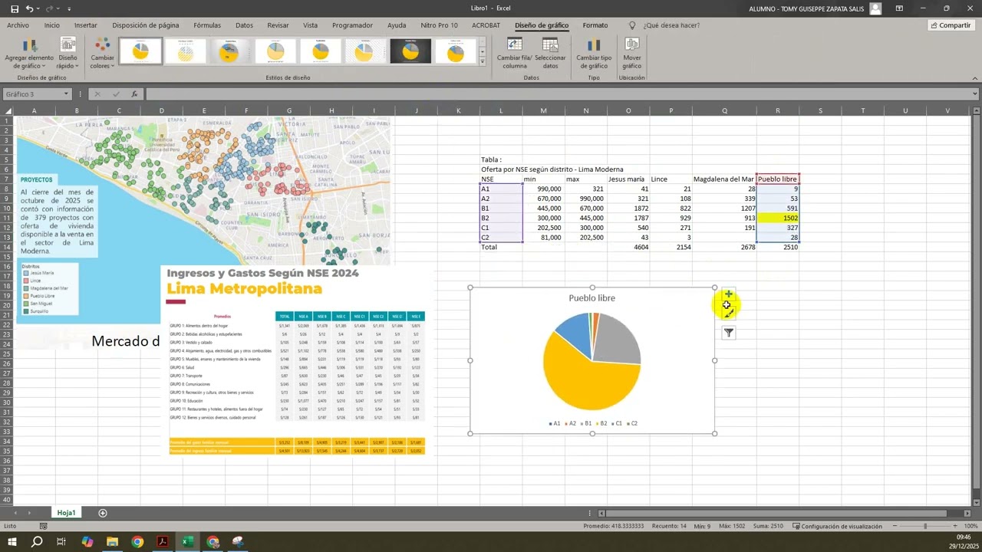Apply the hatched-pattern second chart style
The image size is (982, 552).
[186, 51]
